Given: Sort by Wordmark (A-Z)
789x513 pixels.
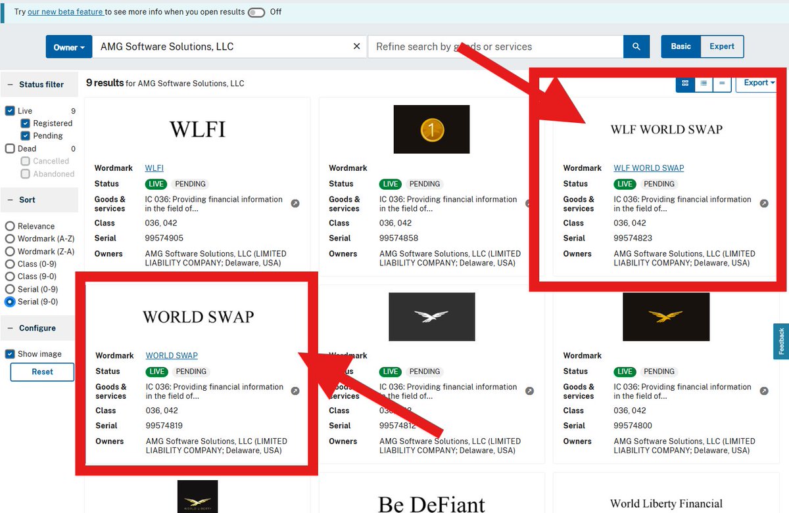Looking at the screenshot, I should click(10, 239).
